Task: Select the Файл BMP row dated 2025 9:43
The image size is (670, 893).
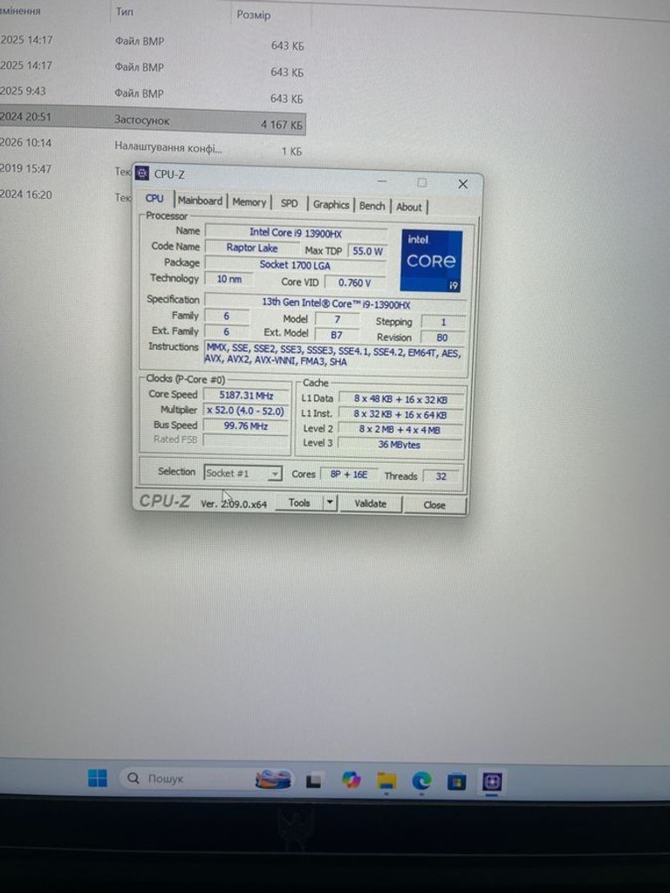Action: (153, 94)
